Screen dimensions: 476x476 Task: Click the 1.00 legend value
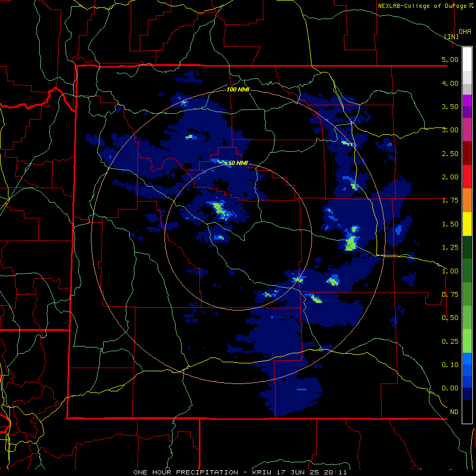450,271
